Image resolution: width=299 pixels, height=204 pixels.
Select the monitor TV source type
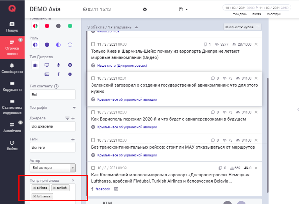tap(47, 65)
